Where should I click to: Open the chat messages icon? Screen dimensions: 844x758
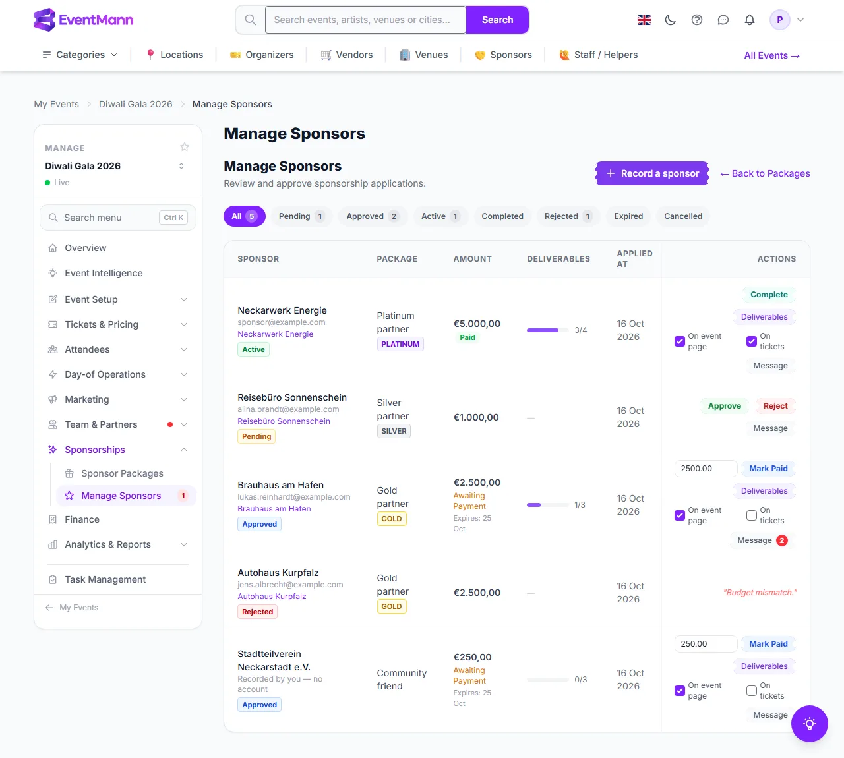pos(723,20)
